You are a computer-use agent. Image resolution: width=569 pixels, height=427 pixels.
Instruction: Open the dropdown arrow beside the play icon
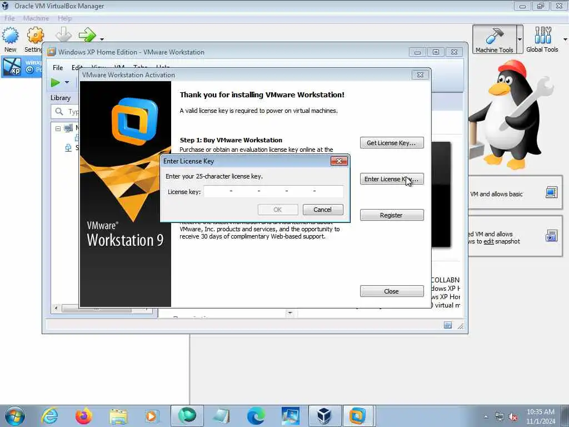[x=67, y=83]
